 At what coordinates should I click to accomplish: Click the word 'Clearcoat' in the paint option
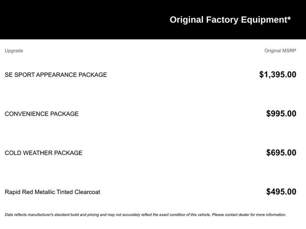tap(85, 192)
